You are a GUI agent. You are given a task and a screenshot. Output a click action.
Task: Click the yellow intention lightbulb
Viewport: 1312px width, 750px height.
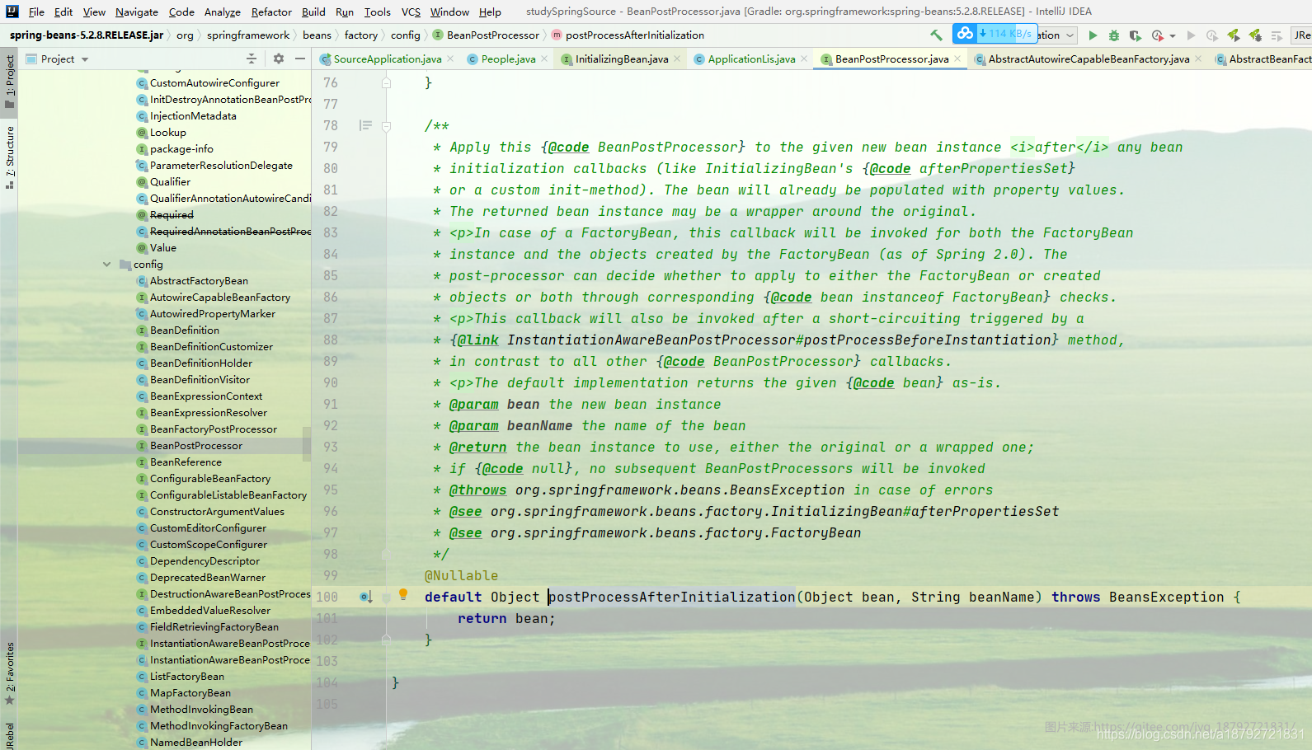pos(403,594)
